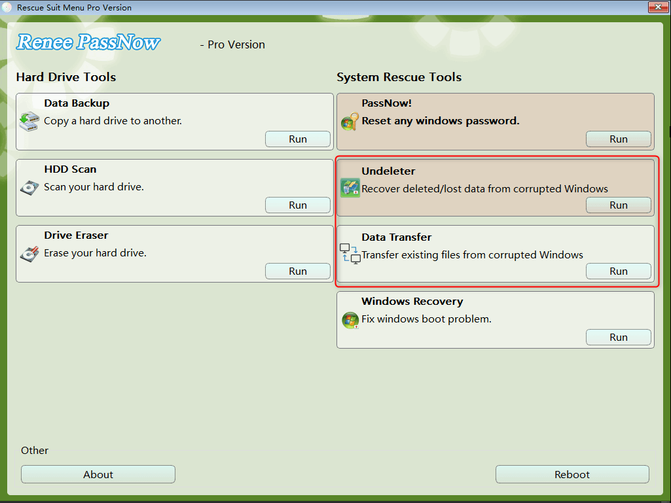Run the HDD Scan tool

coord(298,205)
